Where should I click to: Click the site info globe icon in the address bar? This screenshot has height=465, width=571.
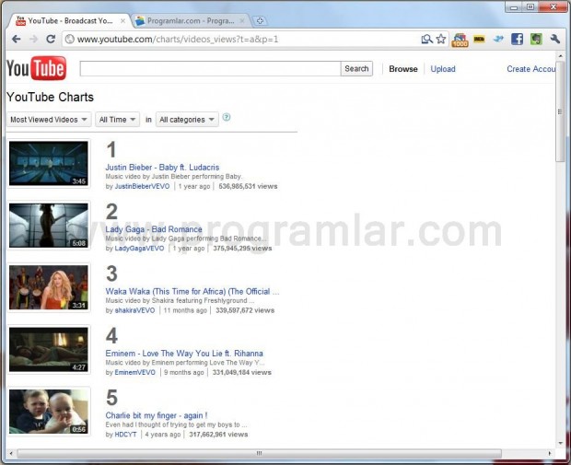(x=70, y=39)
